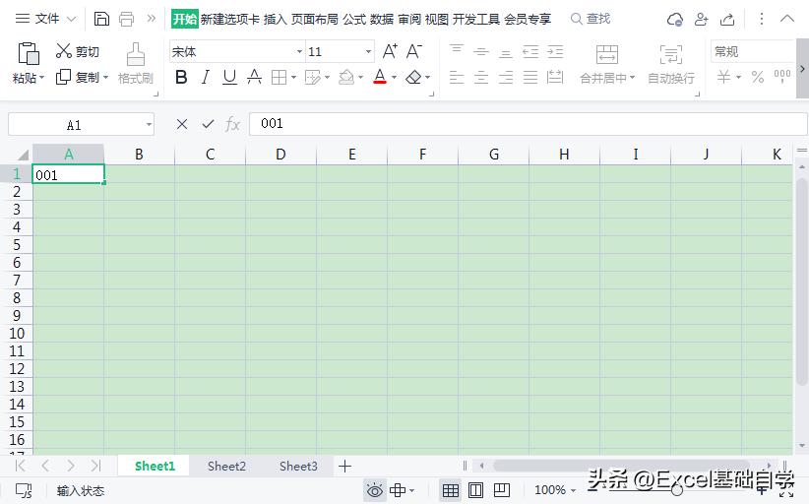Open the font color dropdown arrow
This screenshot has width=809, height=504.
click(x=395, y=78)
